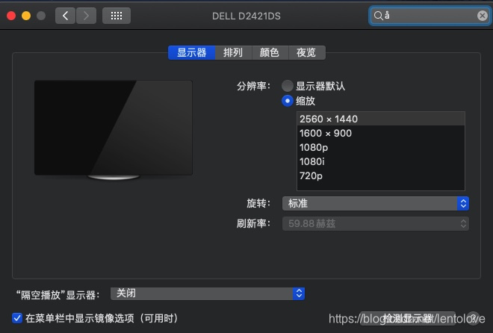Select the 缩放 resolution radio button
This screenshot has width=493, height=333.
(x=288, y=101)
